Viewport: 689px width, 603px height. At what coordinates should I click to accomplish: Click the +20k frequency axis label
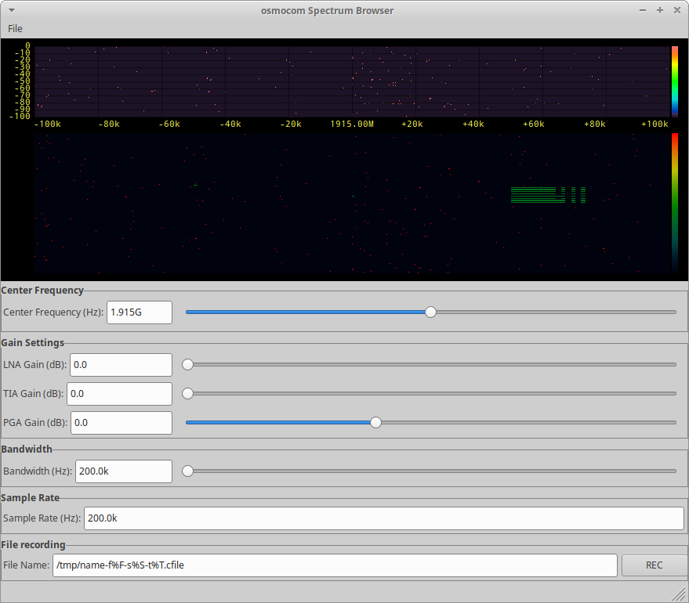(412, 125)
